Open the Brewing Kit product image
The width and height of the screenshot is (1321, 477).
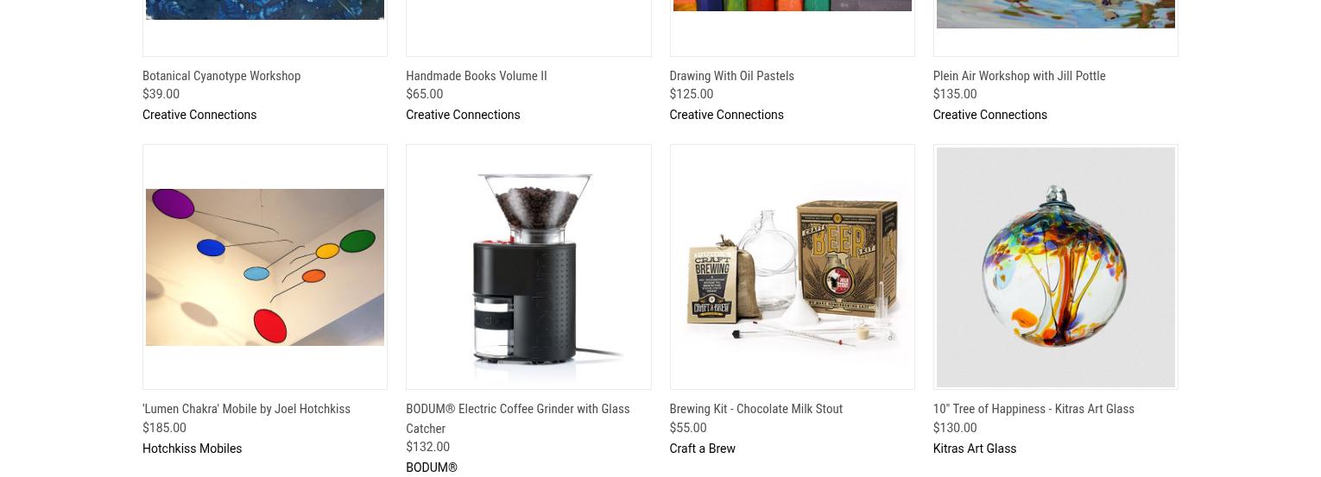[792, 267]
